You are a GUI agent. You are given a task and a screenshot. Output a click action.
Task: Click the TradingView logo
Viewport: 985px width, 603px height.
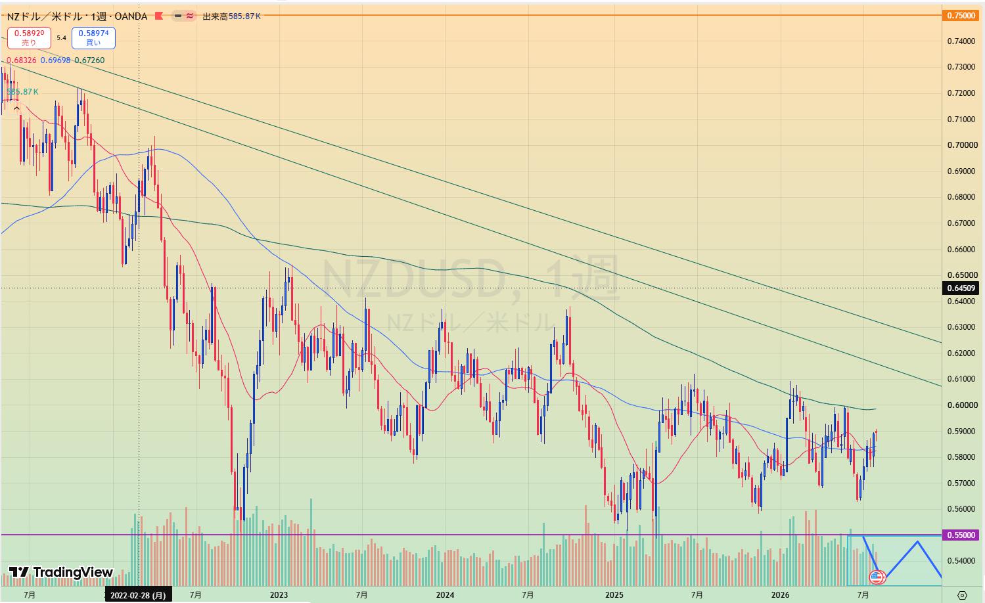click(61, 573)
